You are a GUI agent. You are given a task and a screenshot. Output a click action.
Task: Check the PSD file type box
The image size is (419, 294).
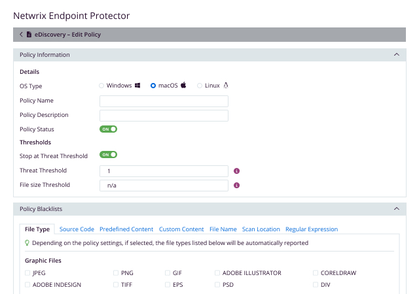coord(217,285)
